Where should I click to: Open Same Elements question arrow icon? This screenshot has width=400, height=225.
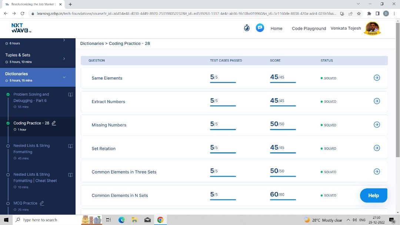377,77
